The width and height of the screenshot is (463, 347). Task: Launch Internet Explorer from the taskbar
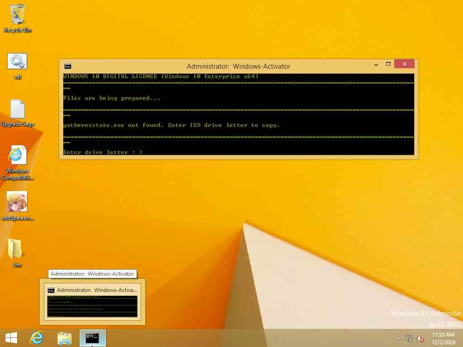pos(37,338)
